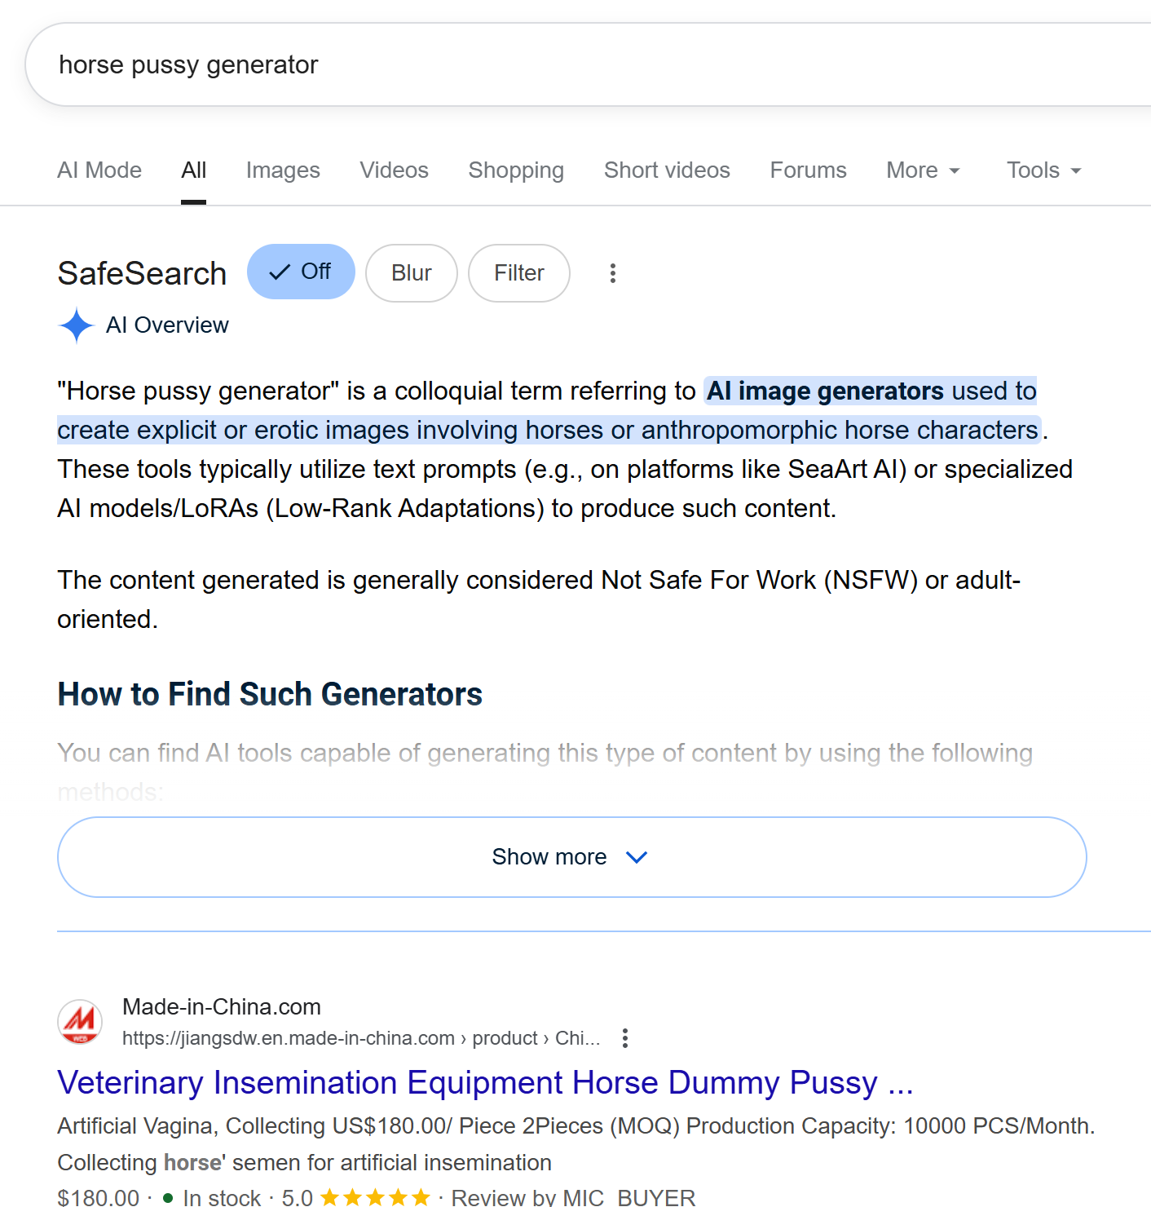1151x1207 pixels.
Task: Set SafeSearch to Off
Action: (301, 272)
